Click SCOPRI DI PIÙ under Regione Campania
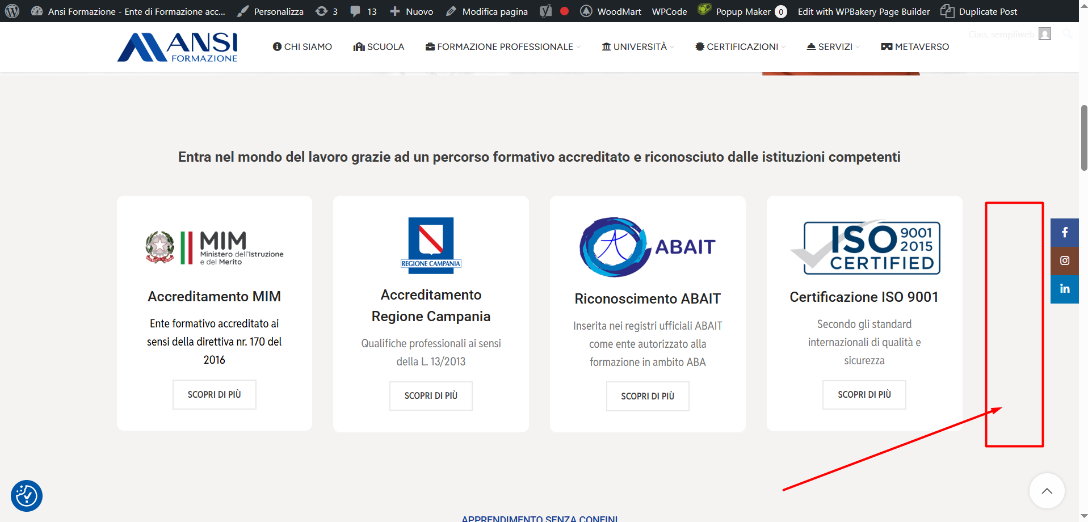Screen dimensions: 1088x522 click(431, 395)
